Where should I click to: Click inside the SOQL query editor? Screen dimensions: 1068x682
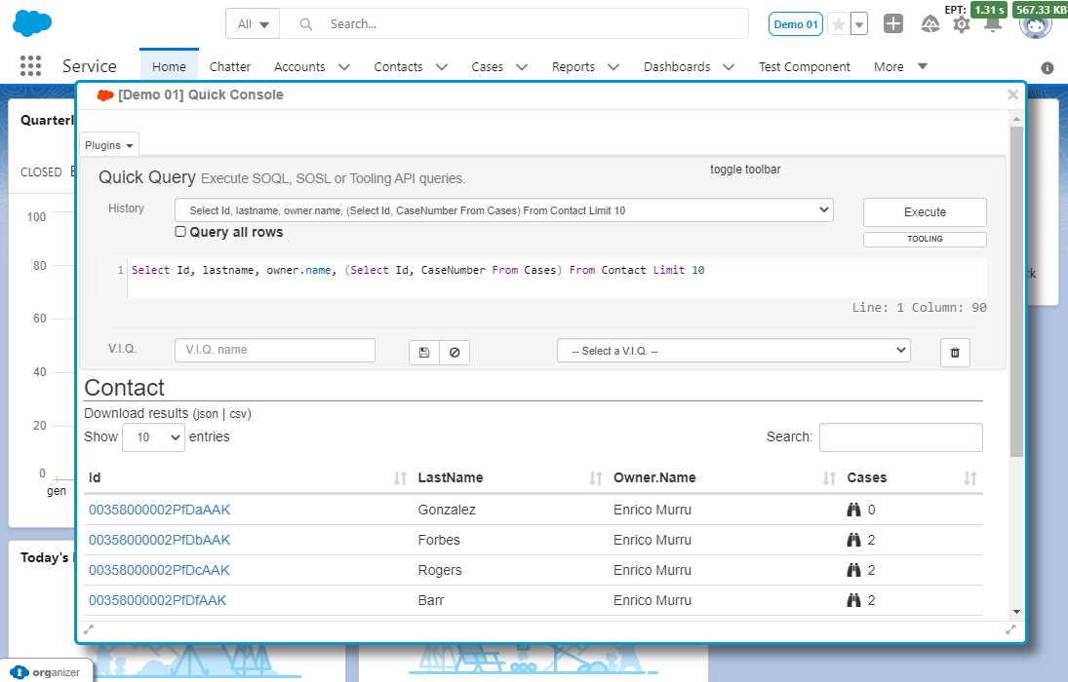[x=557, y=278]
